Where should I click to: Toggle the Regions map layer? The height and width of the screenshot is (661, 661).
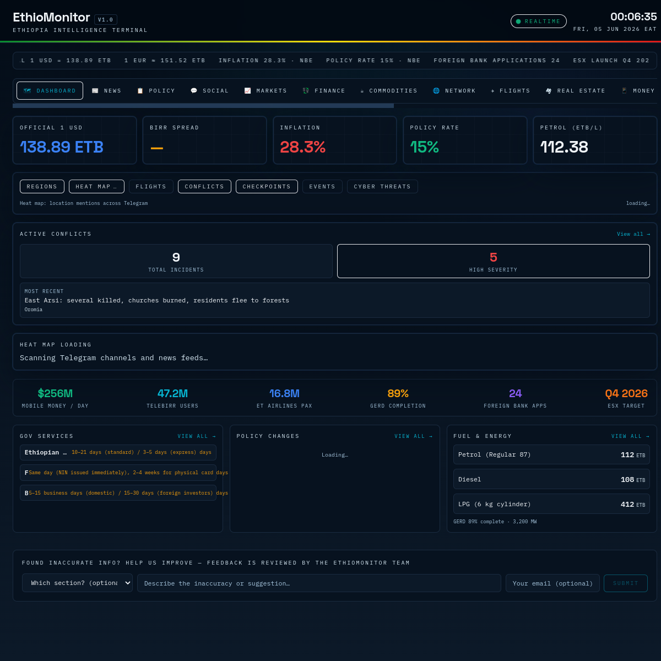pyautogui.click(x=42, y=187)
